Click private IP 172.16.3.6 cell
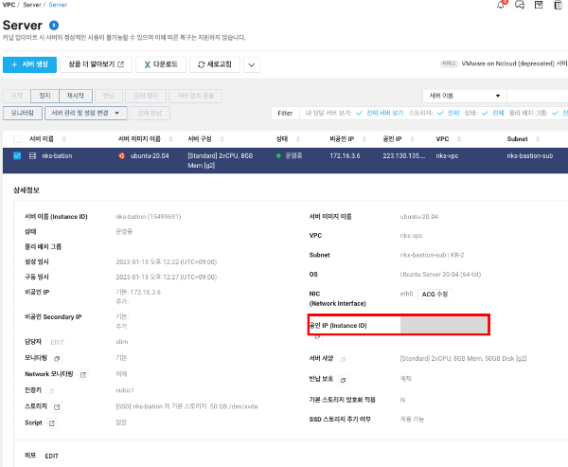The height and width of the screenshot is (467, 568). click(345, 156)
